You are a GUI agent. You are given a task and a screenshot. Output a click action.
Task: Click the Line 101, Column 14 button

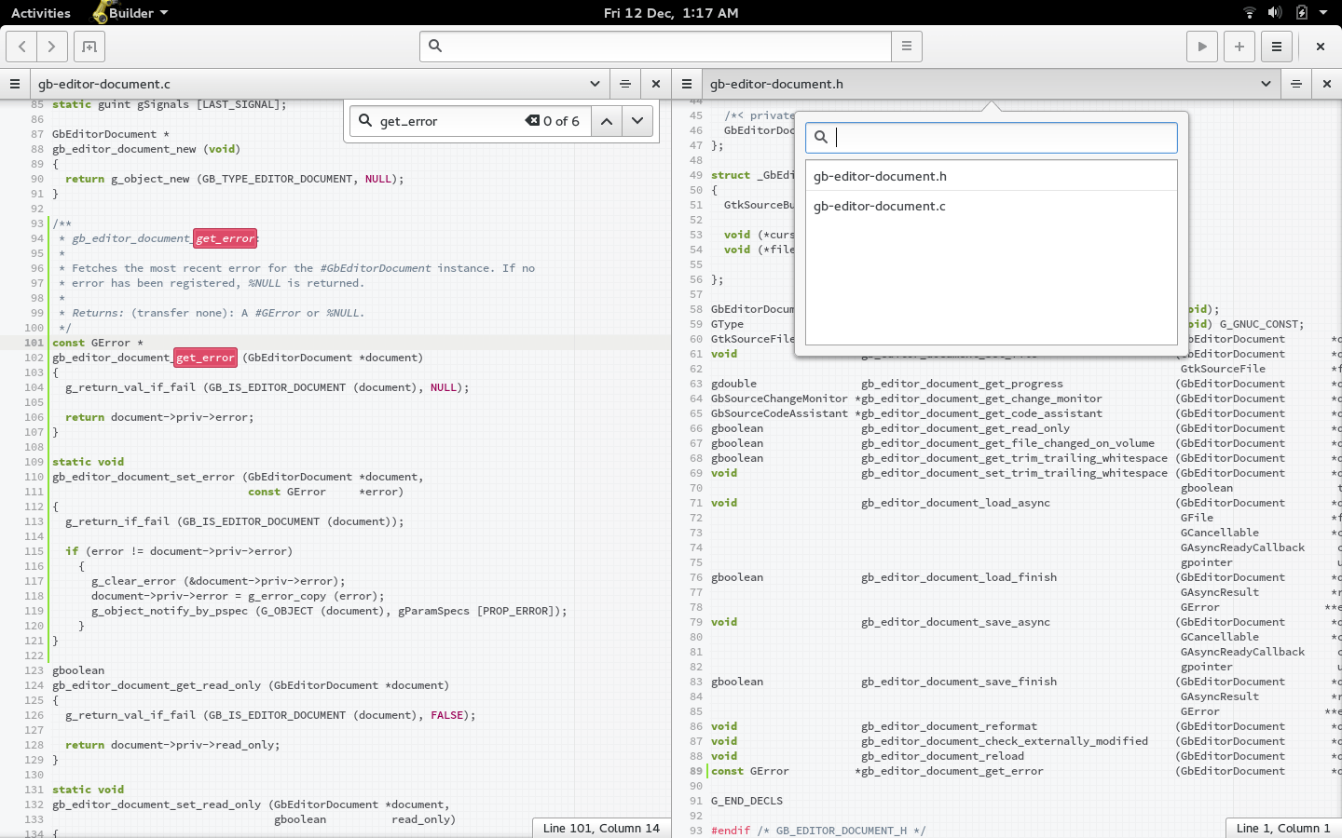click(x=601, y=828)
